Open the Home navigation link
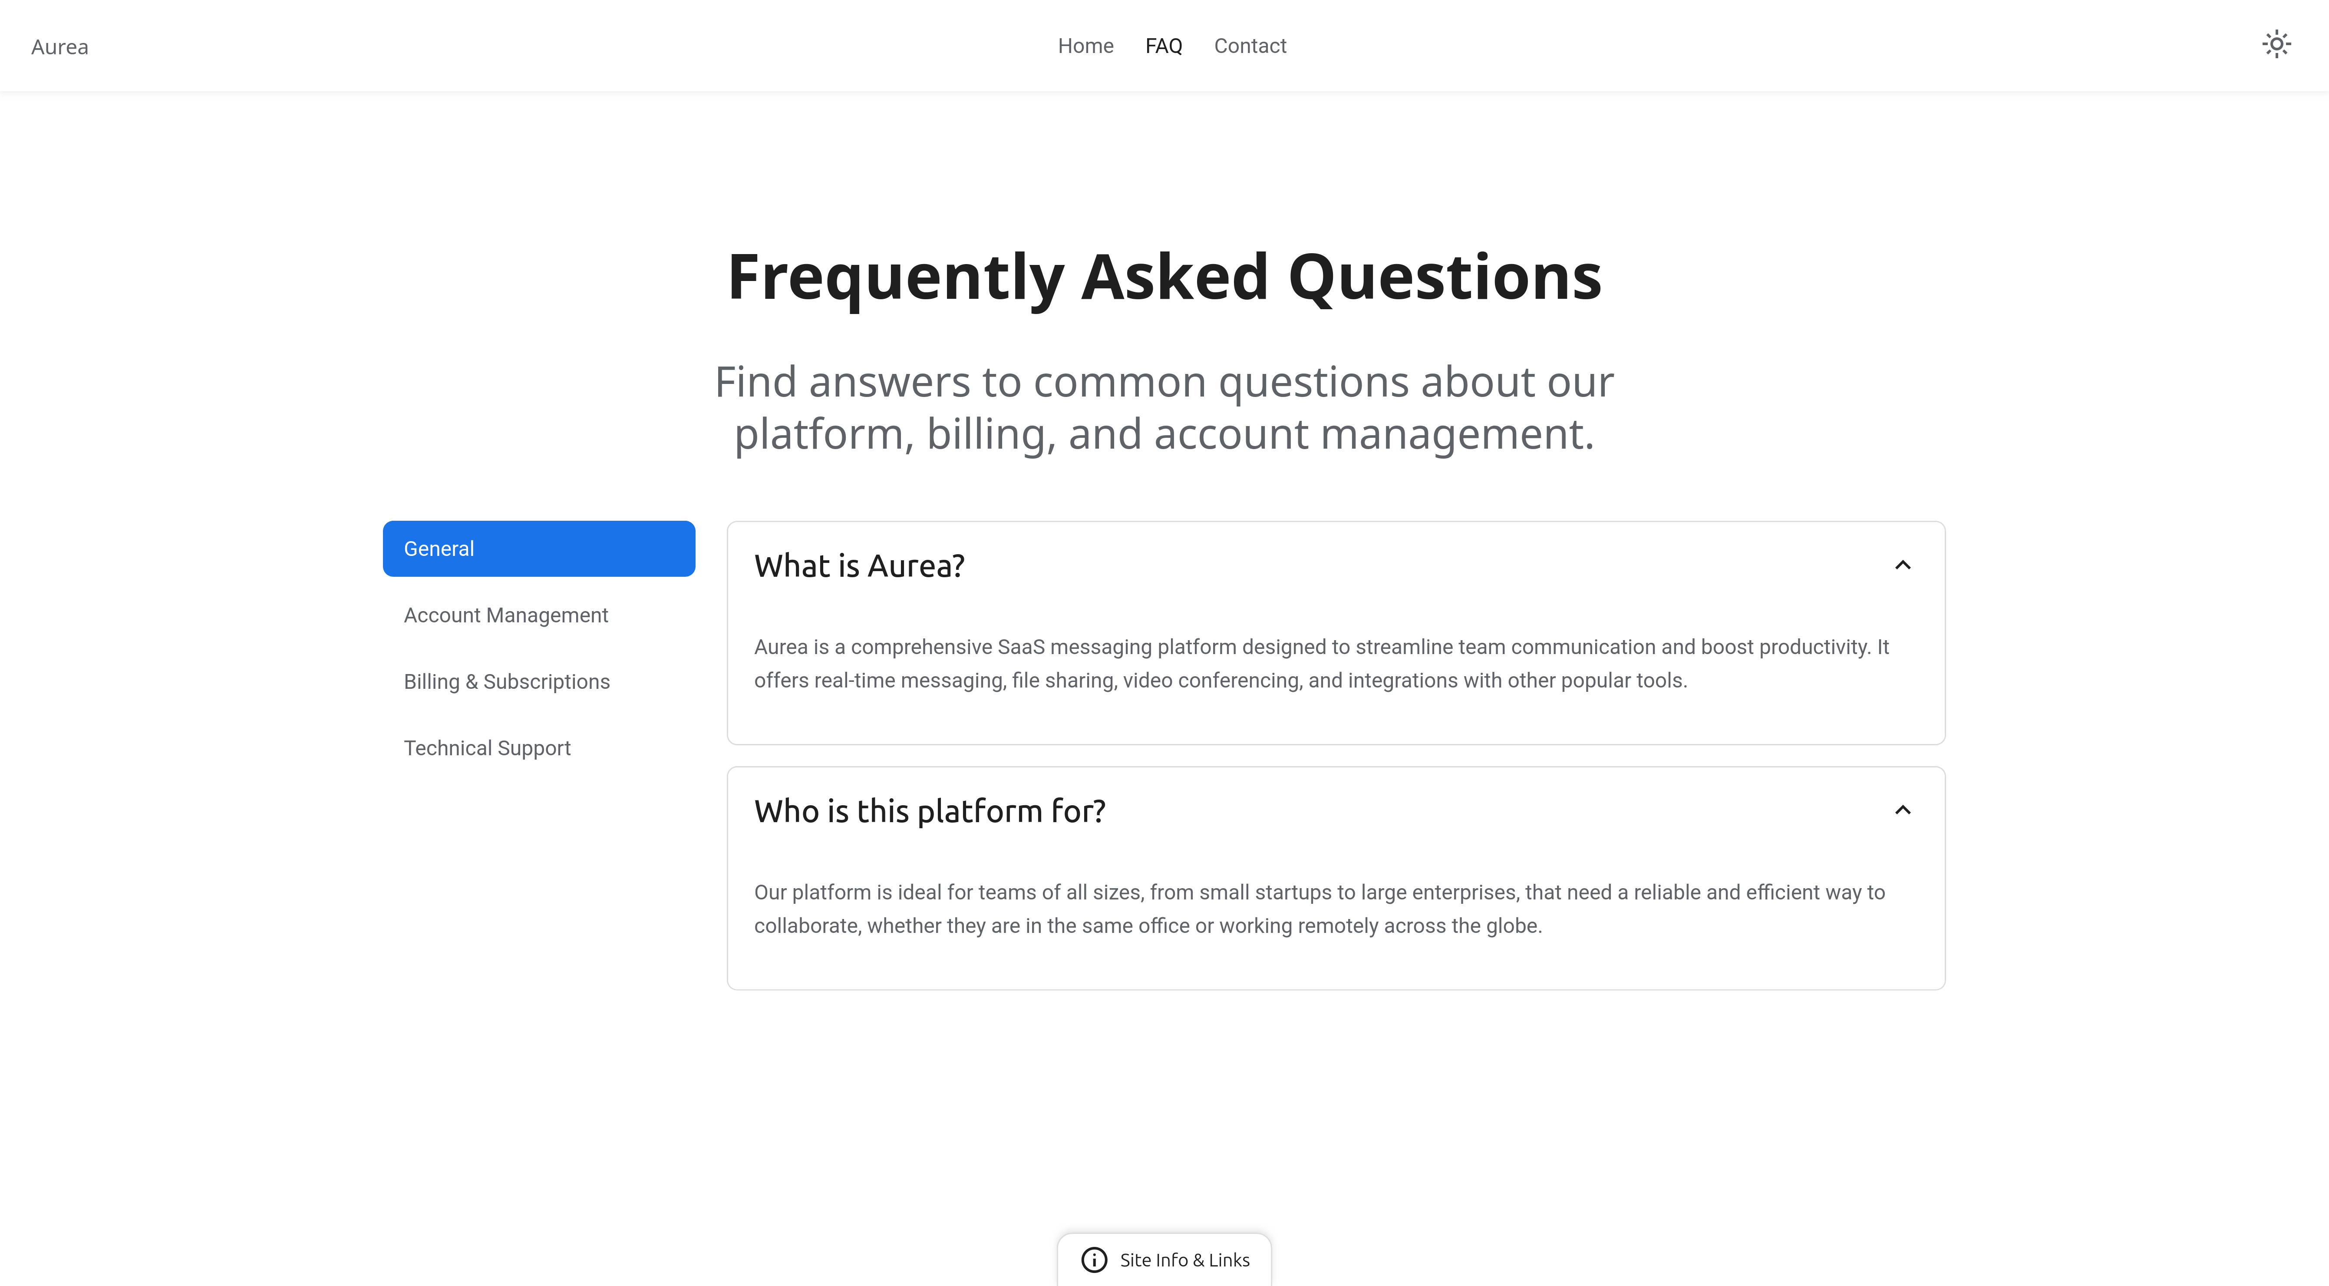The height and width of the screenshot is (1286, 2329). [x=1085, y=46]
